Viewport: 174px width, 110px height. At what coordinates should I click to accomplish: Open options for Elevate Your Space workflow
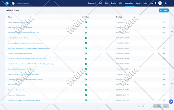[164, 64]
